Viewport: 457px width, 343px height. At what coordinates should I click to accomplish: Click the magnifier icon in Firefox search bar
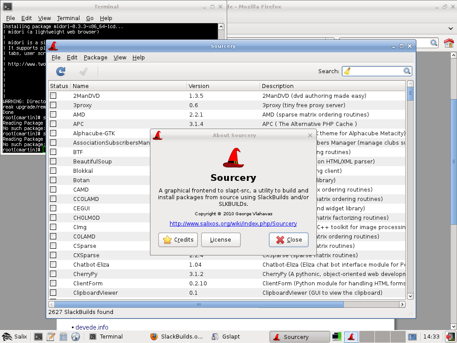(434, 43)
